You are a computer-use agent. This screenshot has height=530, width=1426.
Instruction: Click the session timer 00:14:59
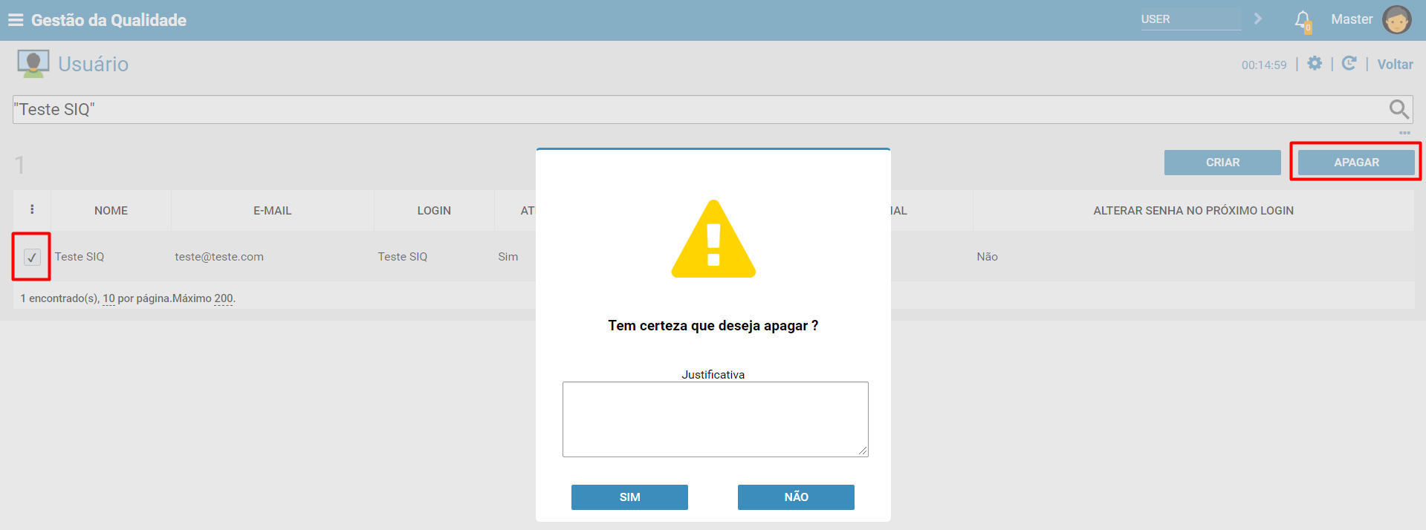click(1264, 65)
